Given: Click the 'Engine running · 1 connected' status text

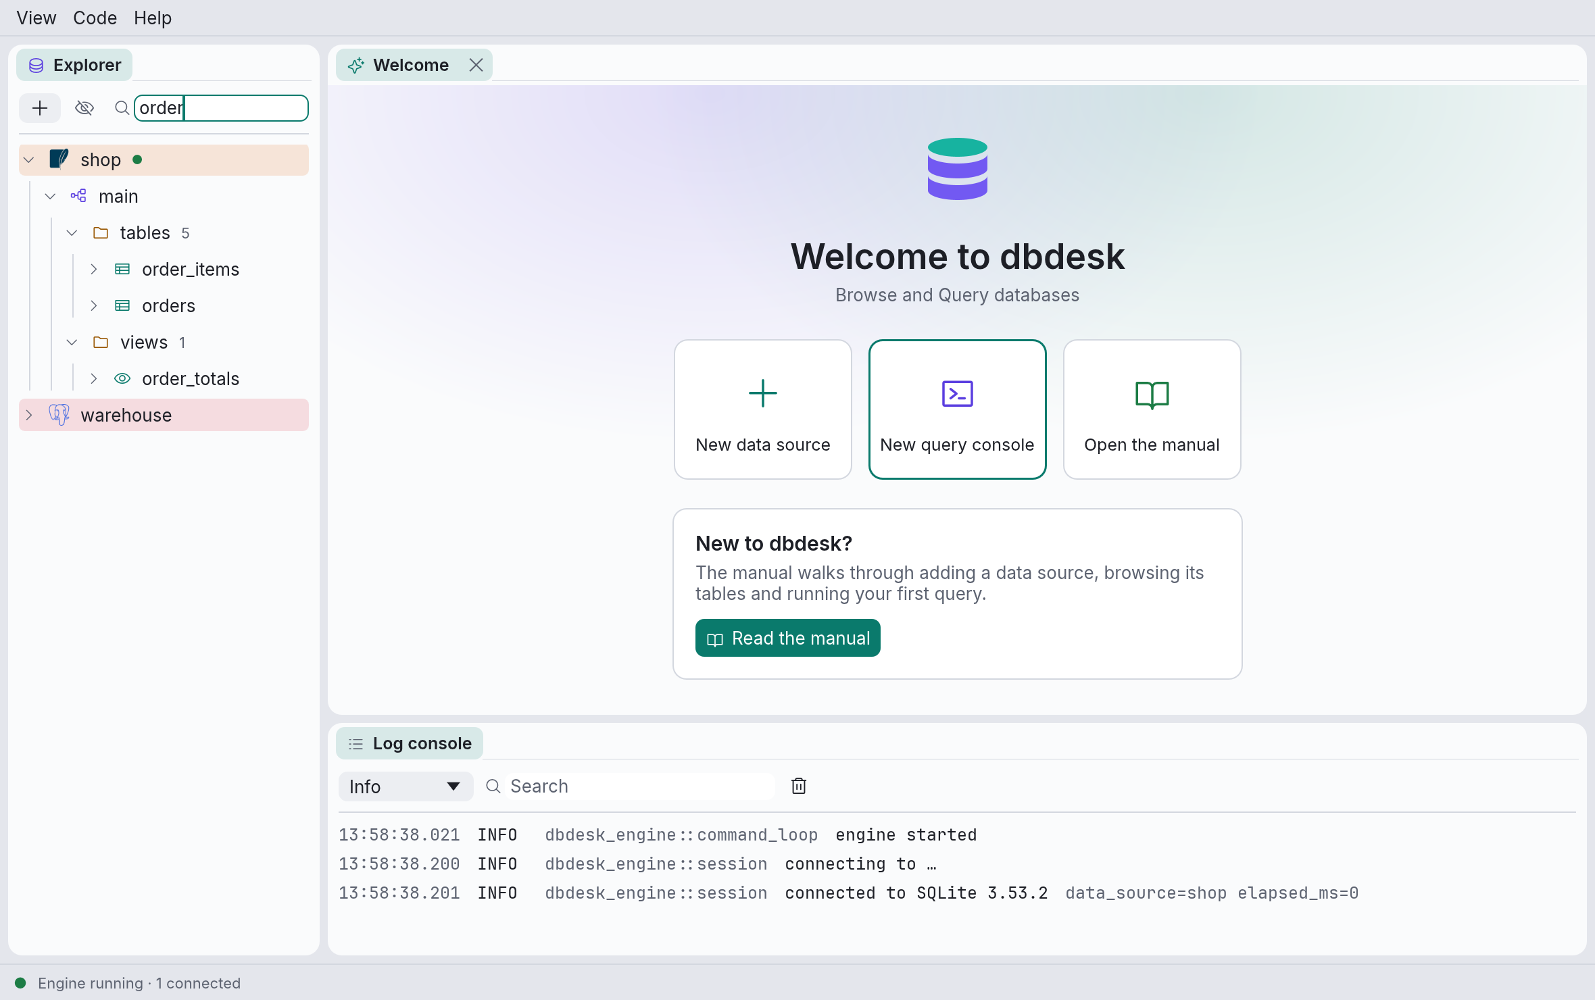Looking at the screenshot, I should click(139, 983).
